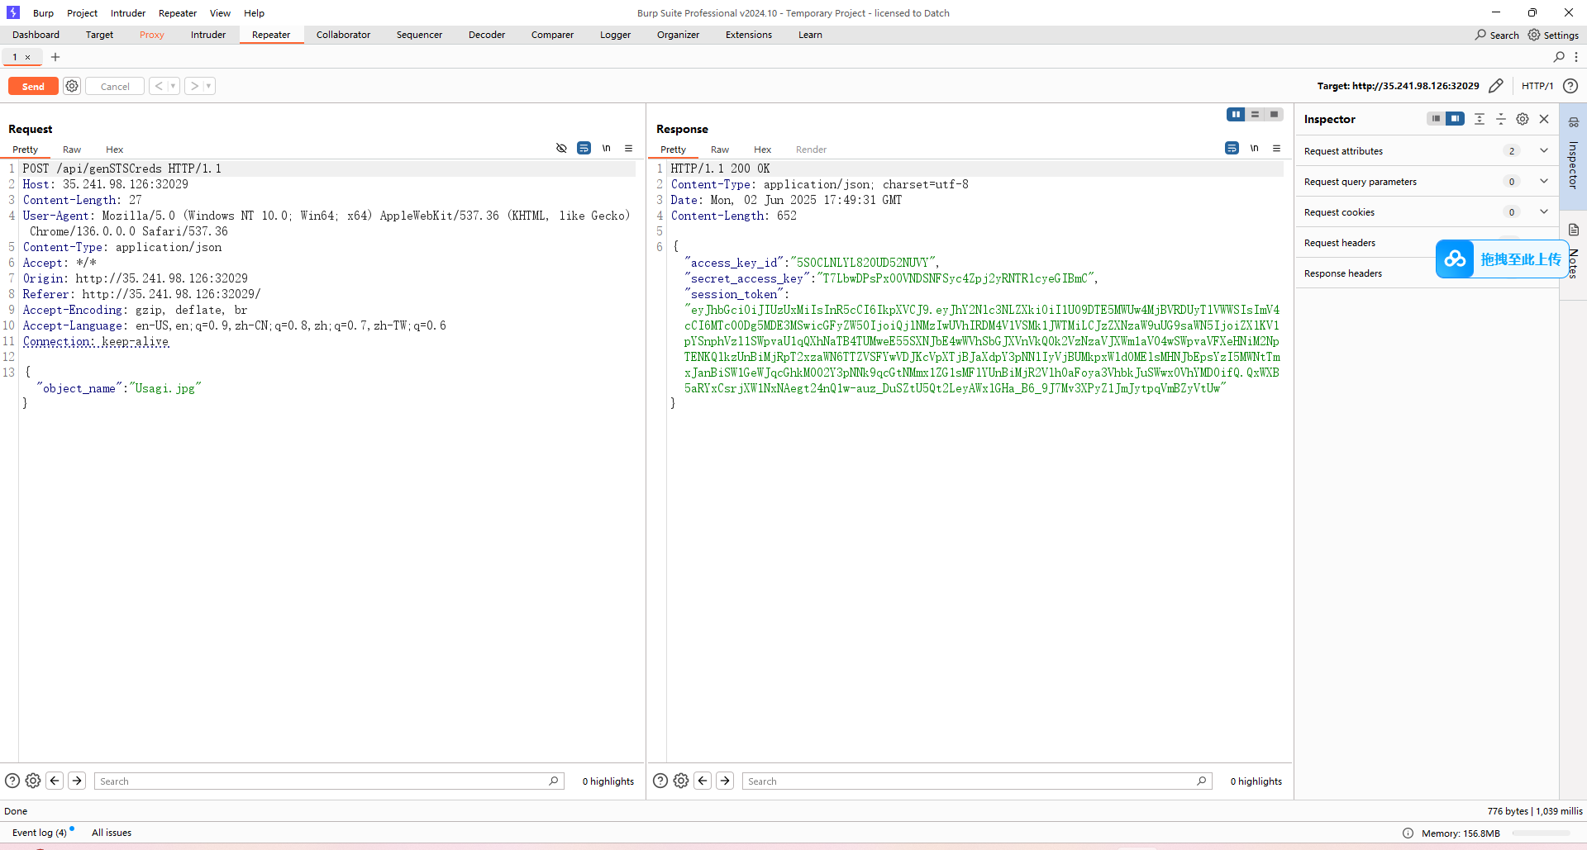Open the Intruder menu in menu bar
This screenshot has width=1587, height=850.
click(x=128, y=13)
